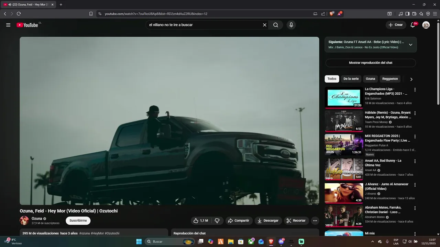This screenshot has height=247, width=440.
Task: Show more filter chips with arrow
Action: click(411, 79)
